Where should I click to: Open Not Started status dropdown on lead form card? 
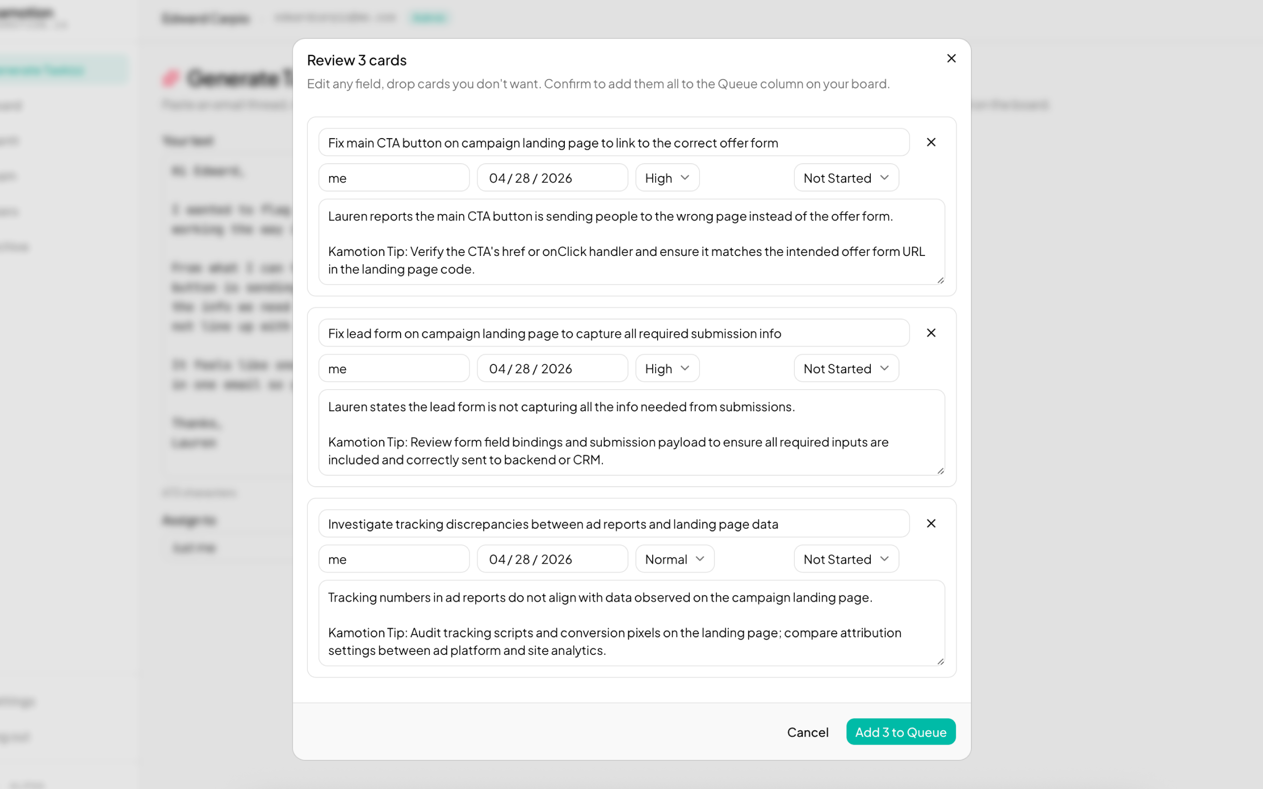846,368
